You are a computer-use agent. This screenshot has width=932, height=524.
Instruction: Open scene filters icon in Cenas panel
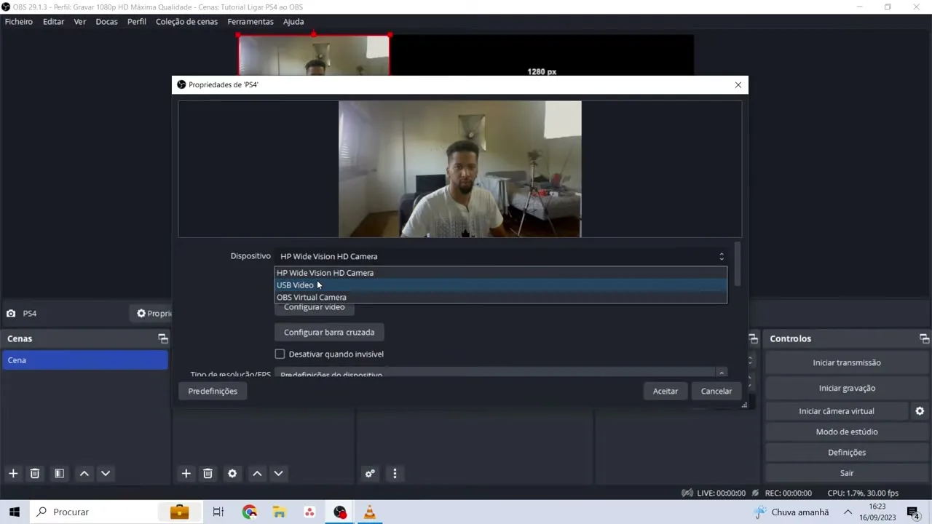click(59, 473)
